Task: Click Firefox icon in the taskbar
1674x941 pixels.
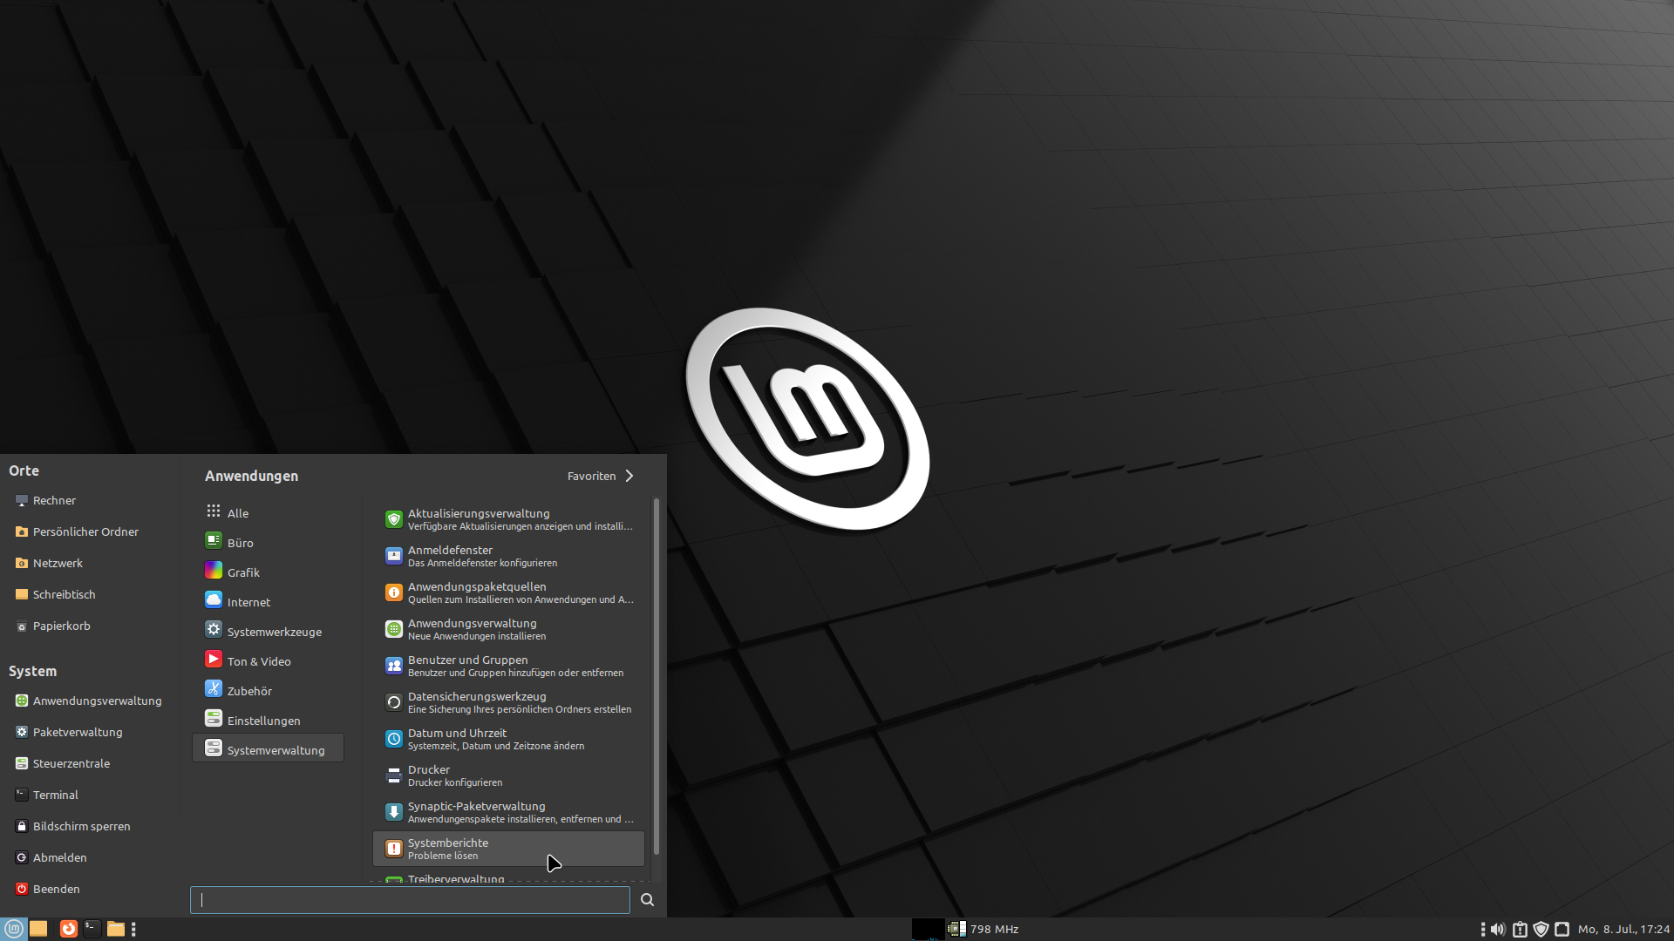Action: (68, 929)
